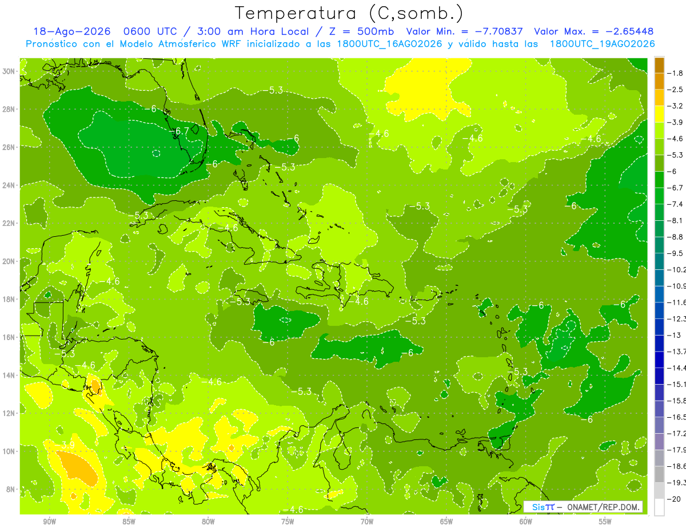Click the '14N' latitude axis label

(10, 375)
